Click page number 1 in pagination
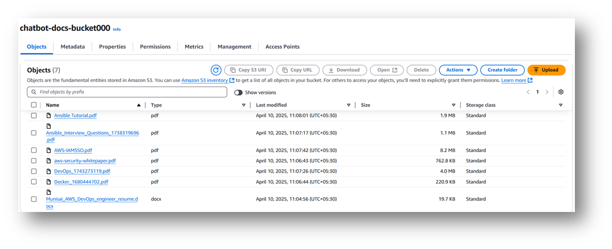Image resolution: width=612 pixels, height=249 pixels. point(537,92)
